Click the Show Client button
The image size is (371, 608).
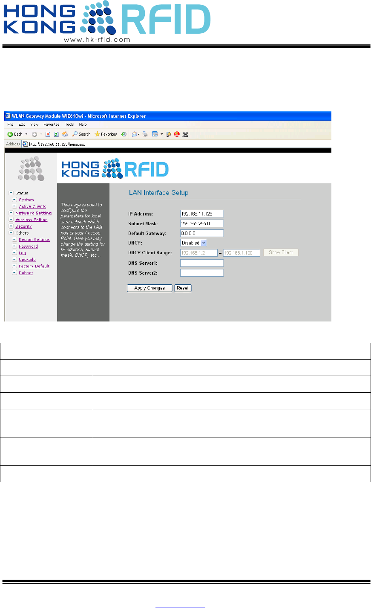pos(281,252)
